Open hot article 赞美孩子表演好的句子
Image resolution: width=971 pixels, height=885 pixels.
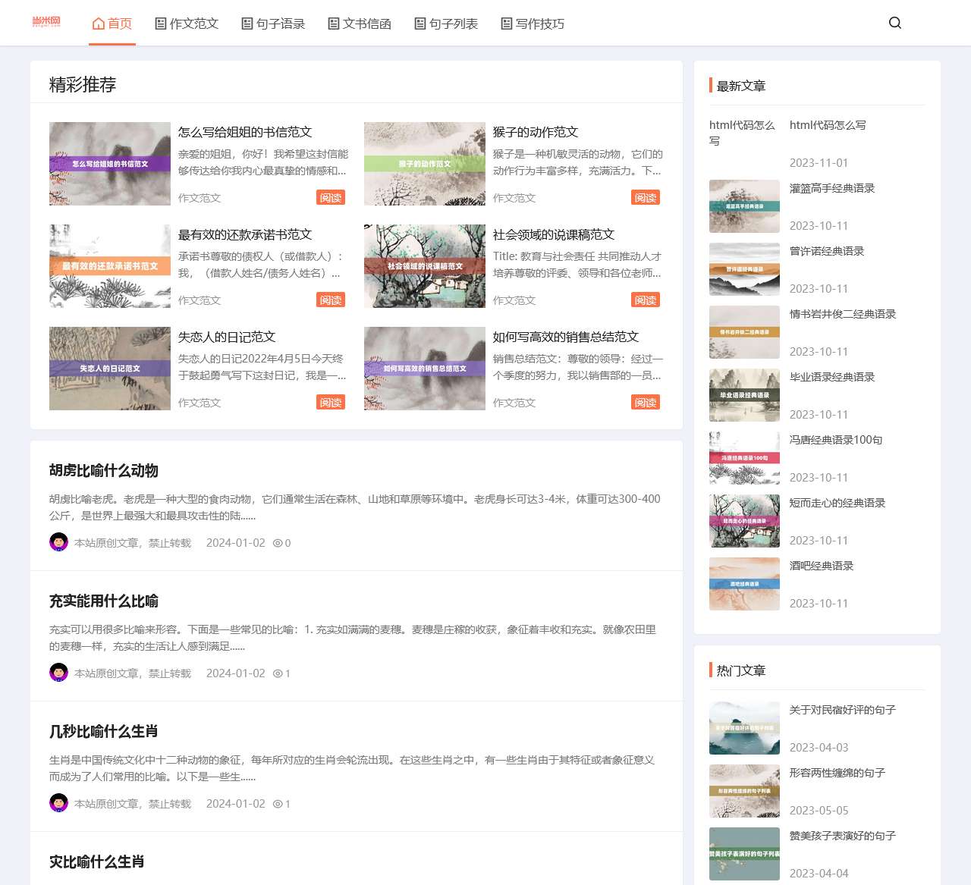[843, 836]
